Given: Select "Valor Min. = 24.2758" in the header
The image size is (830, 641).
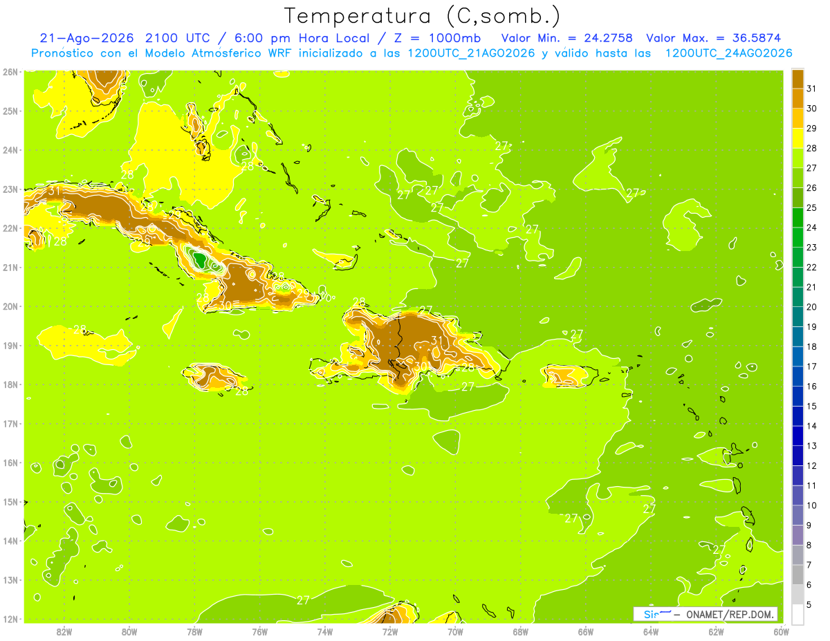Looking at the screenshot, I should click(568, 38).
